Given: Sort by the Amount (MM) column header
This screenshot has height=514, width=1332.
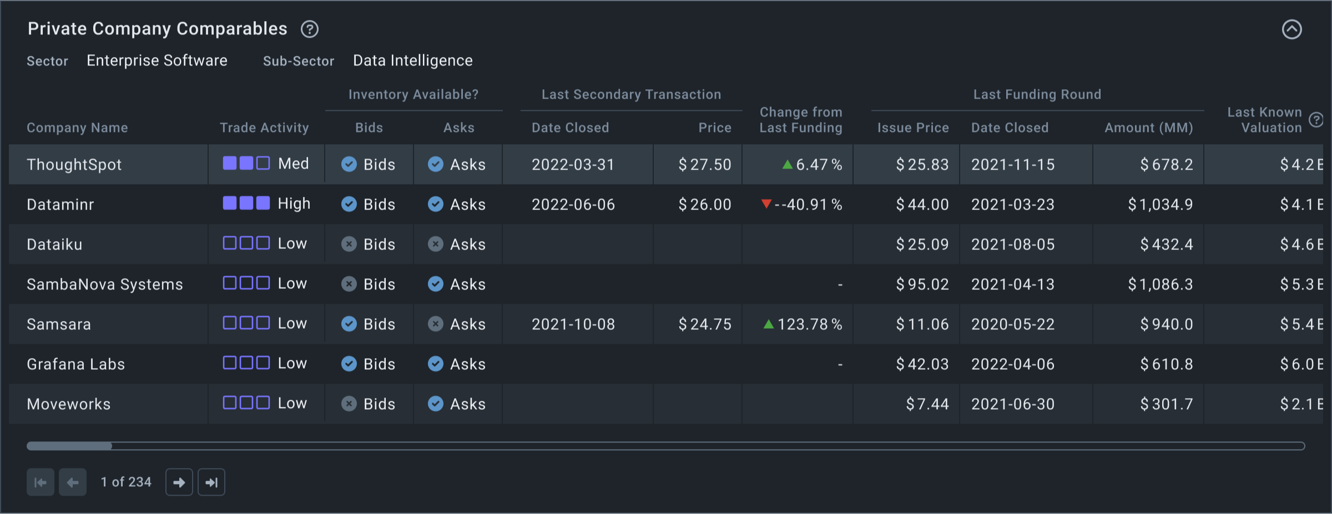Looking at the screenshot, I should [1148, 128].
